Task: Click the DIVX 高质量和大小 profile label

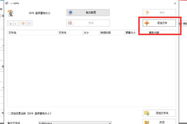Action: (x=40, y=13)
